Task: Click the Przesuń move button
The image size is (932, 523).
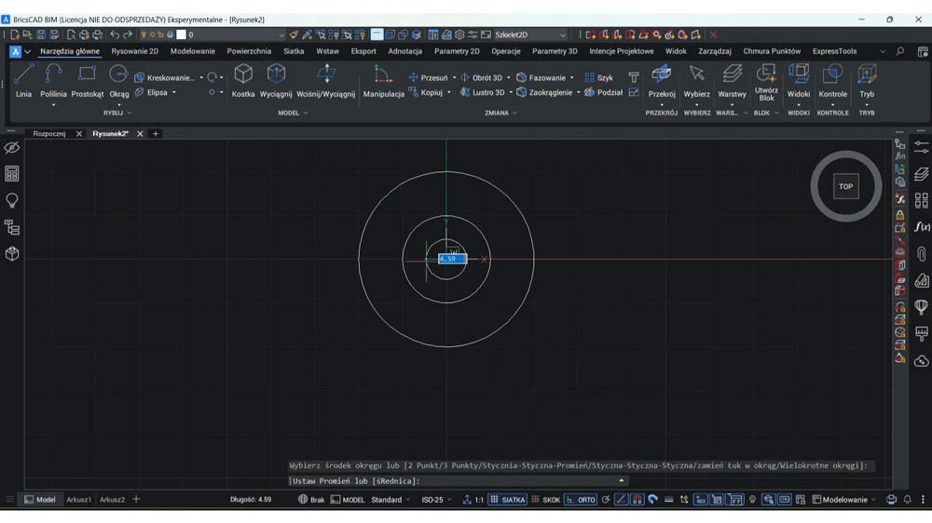Action: pyautogui.click(x=429, y=78)
